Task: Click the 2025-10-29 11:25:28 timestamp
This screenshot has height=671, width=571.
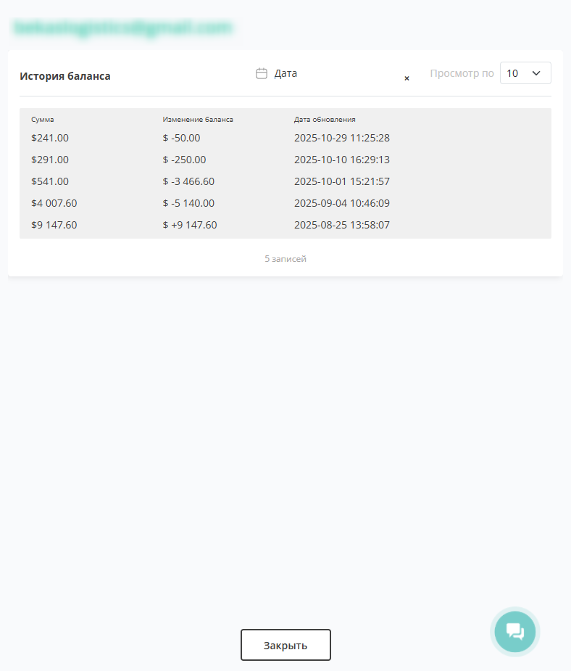Action: pyautogui.click(x=342, y=138)
